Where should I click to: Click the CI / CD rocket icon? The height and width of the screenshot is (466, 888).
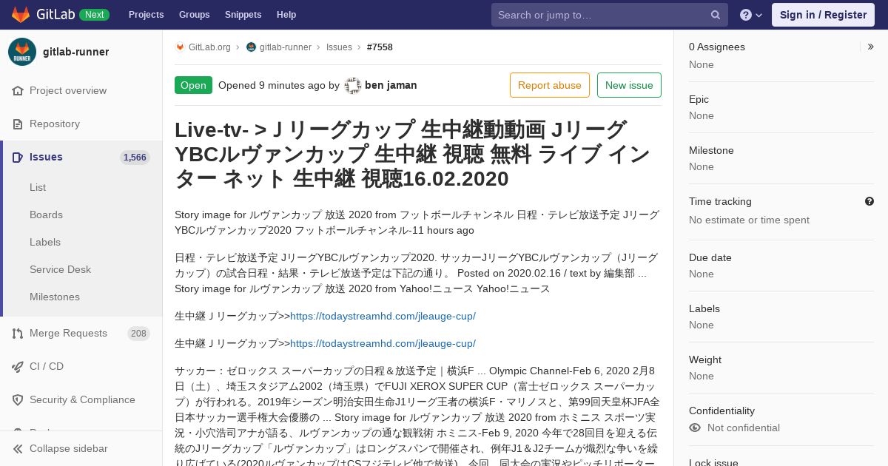coord(18,366)
